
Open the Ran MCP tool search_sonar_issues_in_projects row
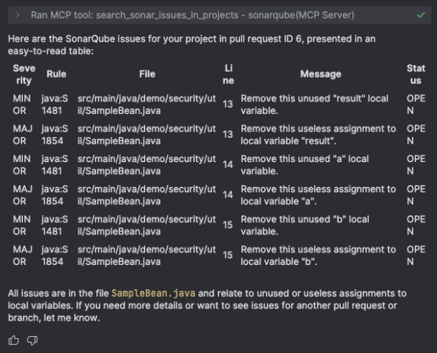tap(219, 15)
